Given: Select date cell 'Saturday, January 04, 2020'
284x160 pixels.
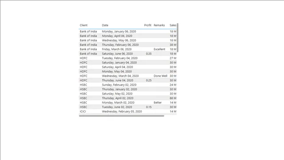Looking at the screenshot, I should pyautogui.click(x=119, y=63).
